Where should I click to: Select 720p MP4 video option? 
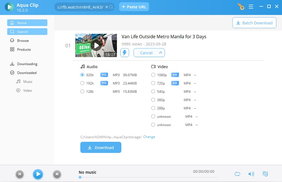153,83
